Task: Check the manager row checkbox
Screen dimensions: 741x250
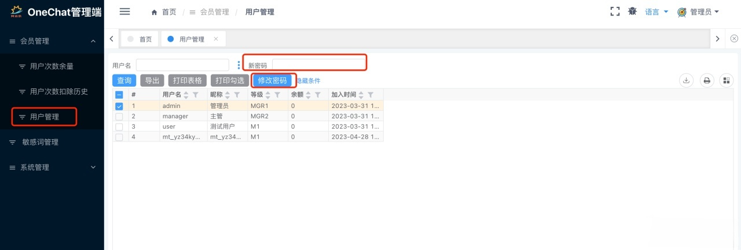Action: pyautogui.click(x=119, y=116)
